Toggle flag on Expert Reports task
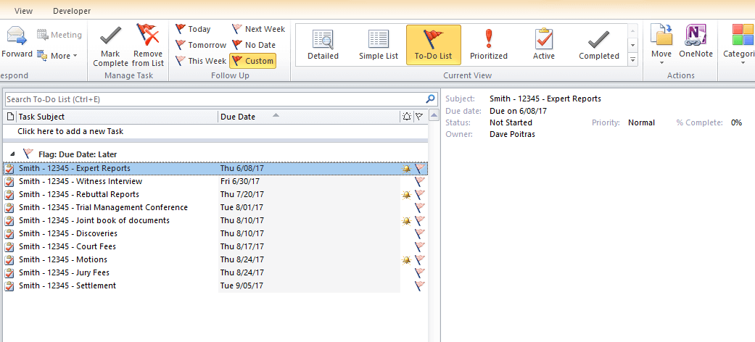The height and width of the screenshot is (342, 755). pos(420,168)
